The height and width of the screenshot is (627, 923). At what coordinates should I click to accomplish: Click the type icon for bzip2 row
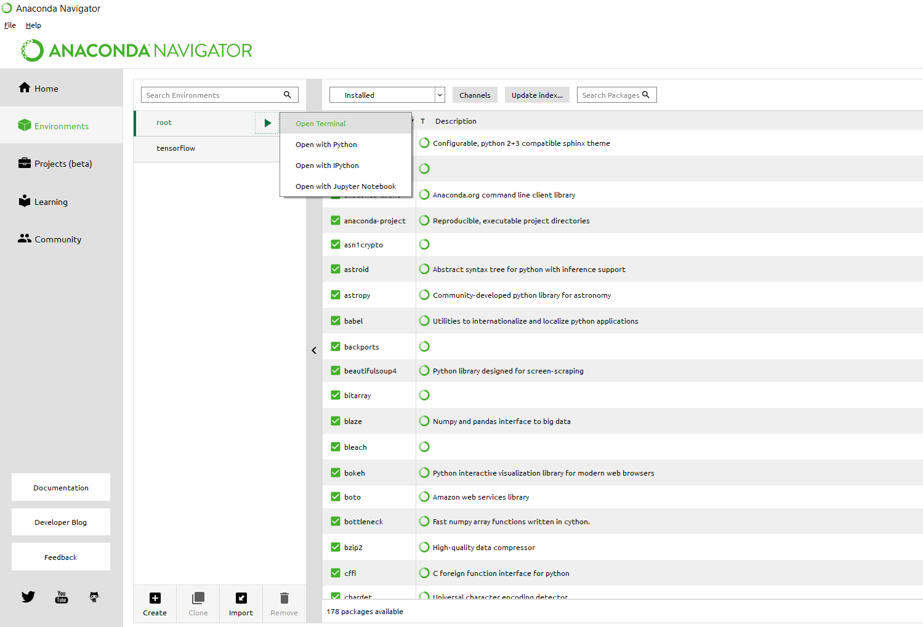(424, 547)
